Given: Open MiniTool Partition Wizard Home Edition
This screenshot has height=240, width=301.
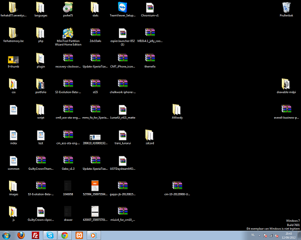Looking at the screenshot, I should coord(68,33).
